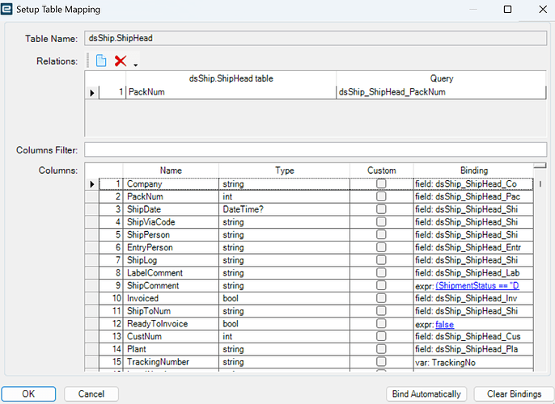555x404 pixels.
Task: Click the Cancel button
Action: (x=91, y=393)
